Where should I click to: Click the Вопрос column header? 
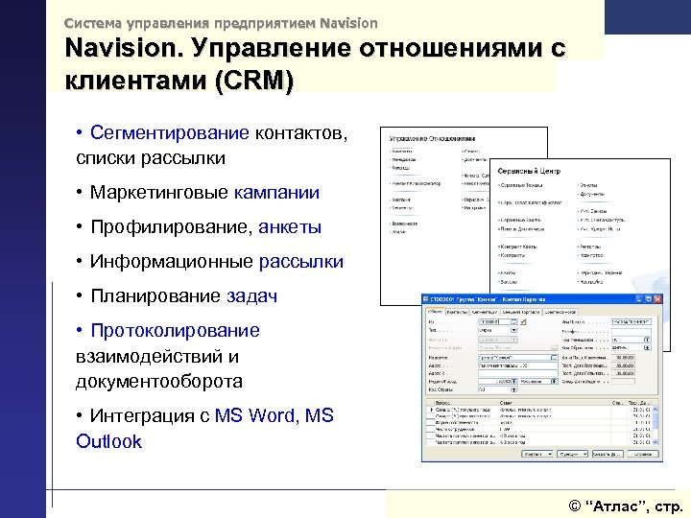466,403
